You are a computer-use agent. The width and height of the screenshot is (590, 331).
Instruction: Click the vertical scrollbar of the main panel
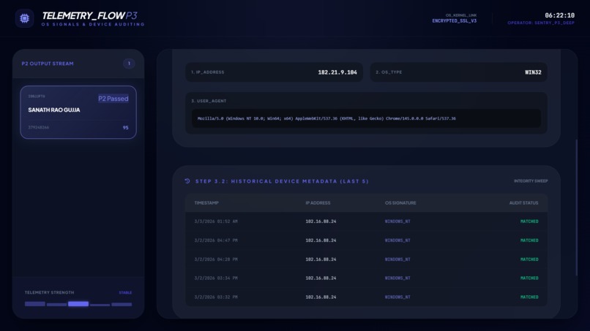point(576,208)
